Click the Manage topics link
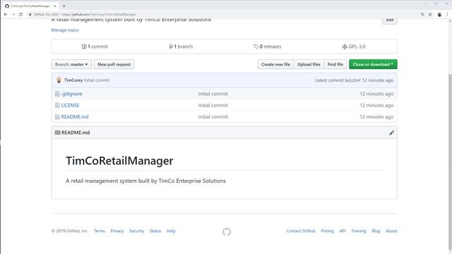 (65, 30)
